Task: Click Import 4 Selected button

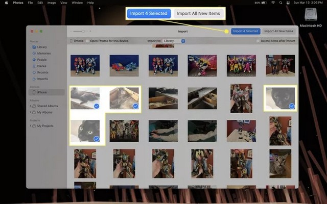Action: tap(245, 31)
